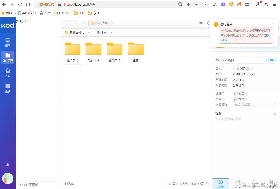The width and height of the screenshot is (280, 189).
Task: Refresh the file list
Action: 208,23
